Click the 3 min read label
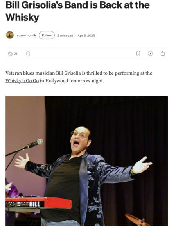Image resolution: width=176 pixels, height=228 pixels. pyautogui.click(x=65, y=36)
